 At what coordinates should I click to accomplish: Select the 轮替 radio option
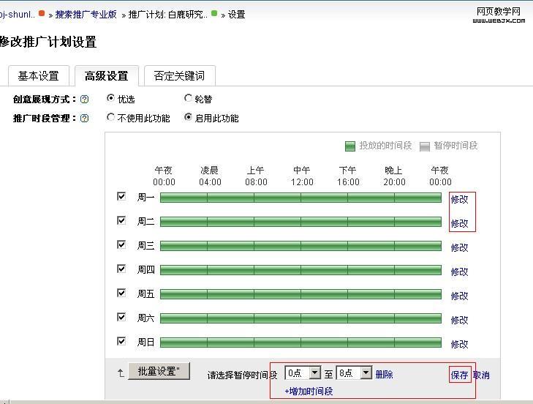pos(189,98)
